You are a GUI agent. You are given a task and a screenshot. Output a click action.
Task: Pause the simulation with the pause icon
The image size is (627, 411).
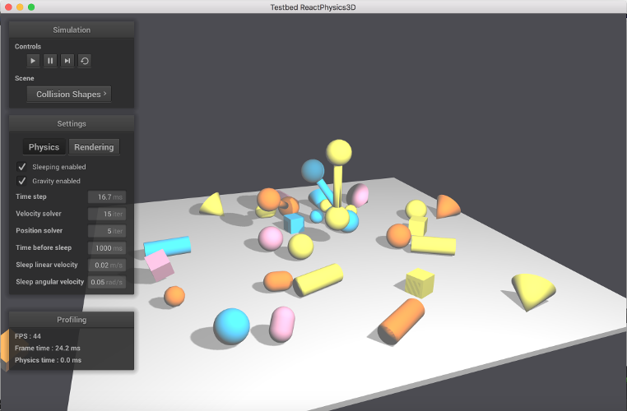(50, 61)
